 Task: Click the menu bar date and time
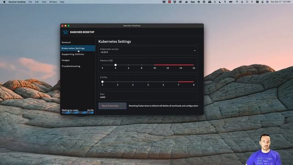[x=281, y=2]
